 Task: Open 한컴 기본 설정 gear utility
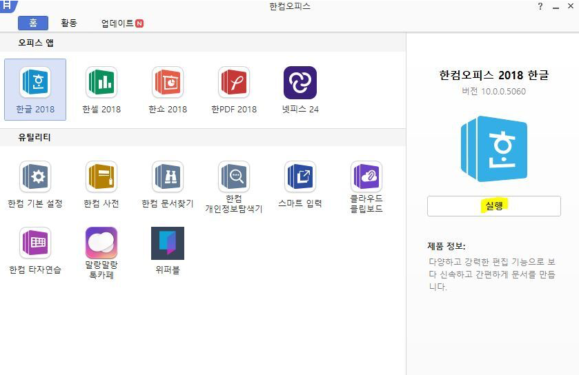pos(35,176)
